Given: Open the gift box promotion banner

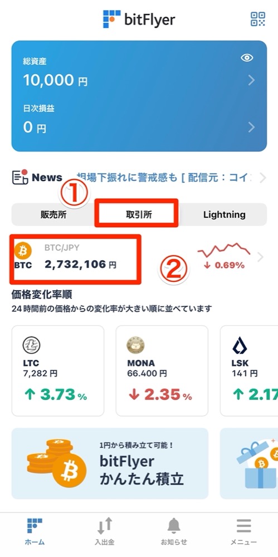Looking at the screenshot, I should click(249, 463).
